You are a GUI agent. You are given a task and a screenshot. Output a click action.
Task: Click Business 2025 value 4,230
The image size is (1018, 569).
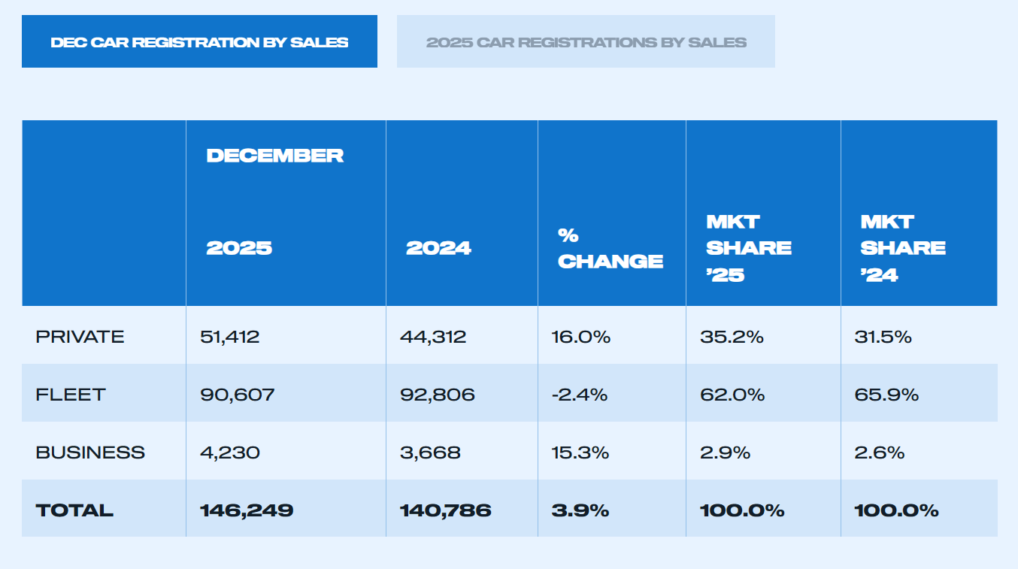pos(229,452)
